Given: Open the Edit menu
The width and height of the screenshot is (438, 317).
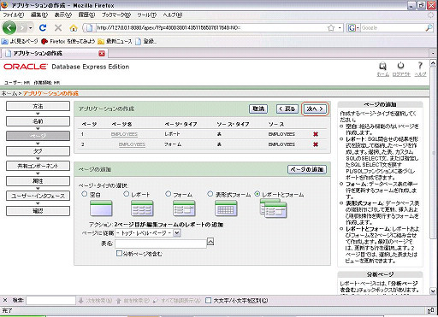Looking at the screenshot, I should click(39, 15).
